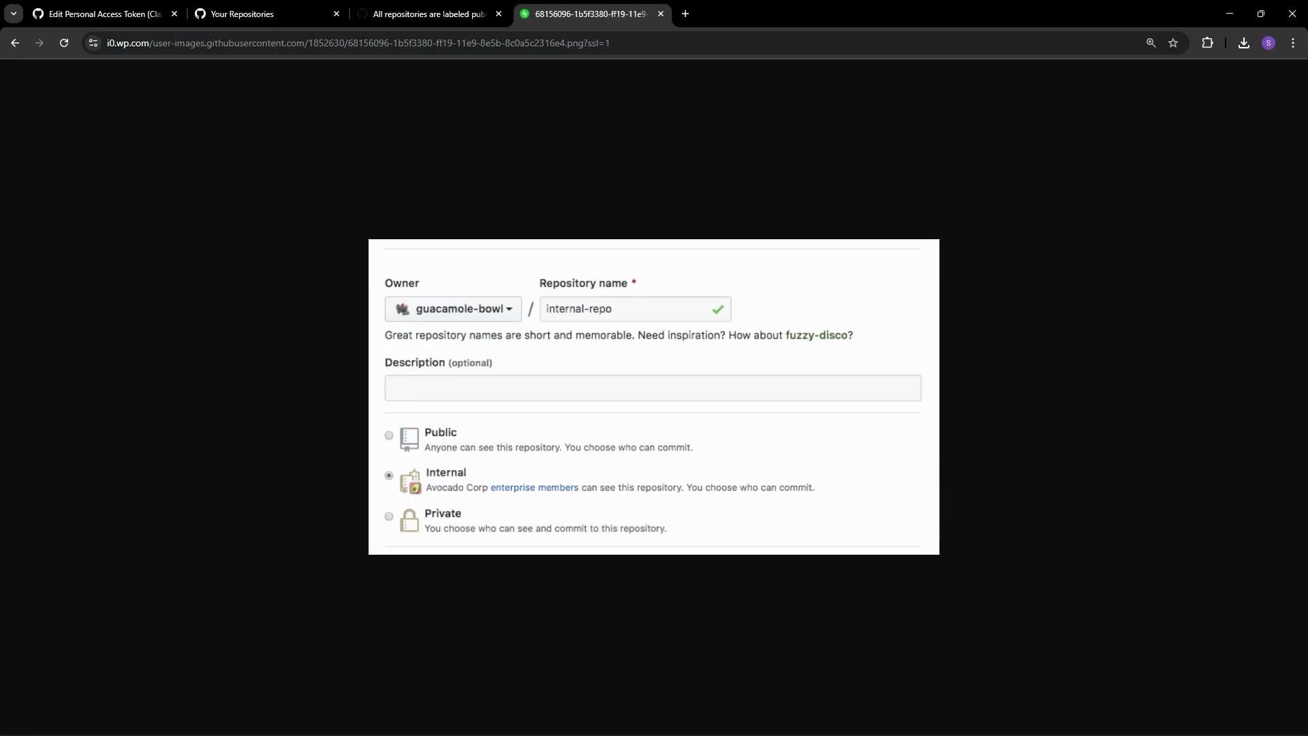
Task: Go forward to next page
Action: coord(40,43)
